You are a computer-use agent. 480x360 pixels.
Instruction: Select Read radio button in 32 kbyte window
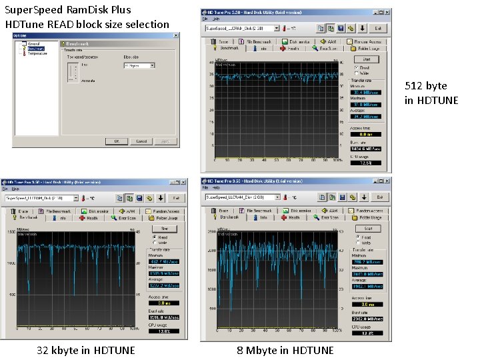pyautogui.click(x=155, y=237)
